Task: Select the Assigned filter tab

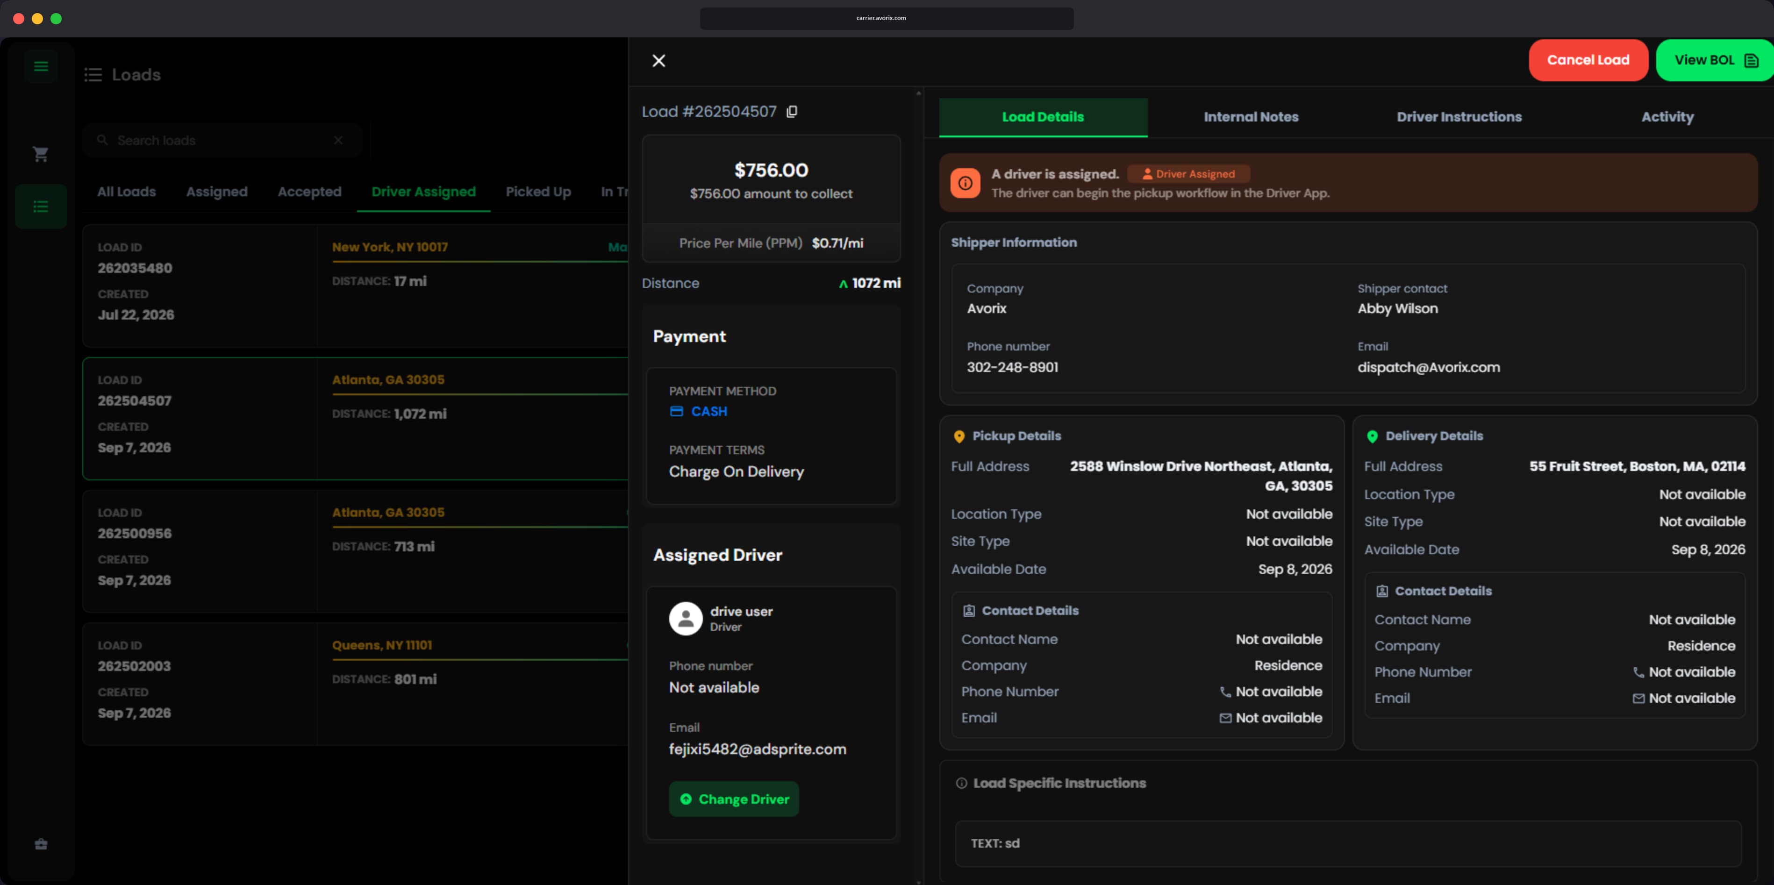Action: point(216,192)
